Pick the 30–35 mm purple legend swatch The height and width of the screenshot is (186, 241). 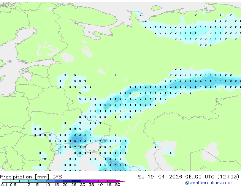(x=86, y=181)
